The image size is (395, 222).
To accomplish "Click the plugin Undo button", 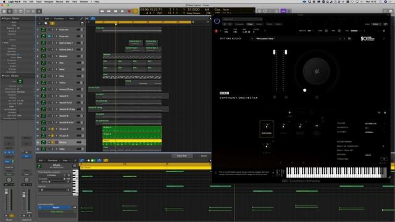I will 269,24.
